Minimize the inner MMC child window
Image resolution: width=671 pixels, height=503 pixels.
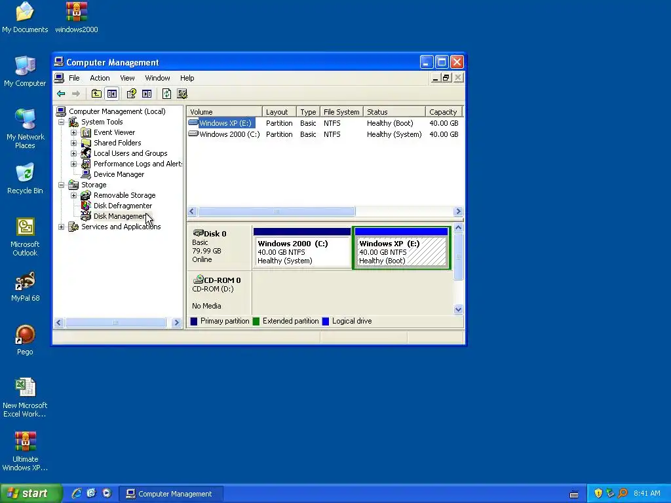435,78
